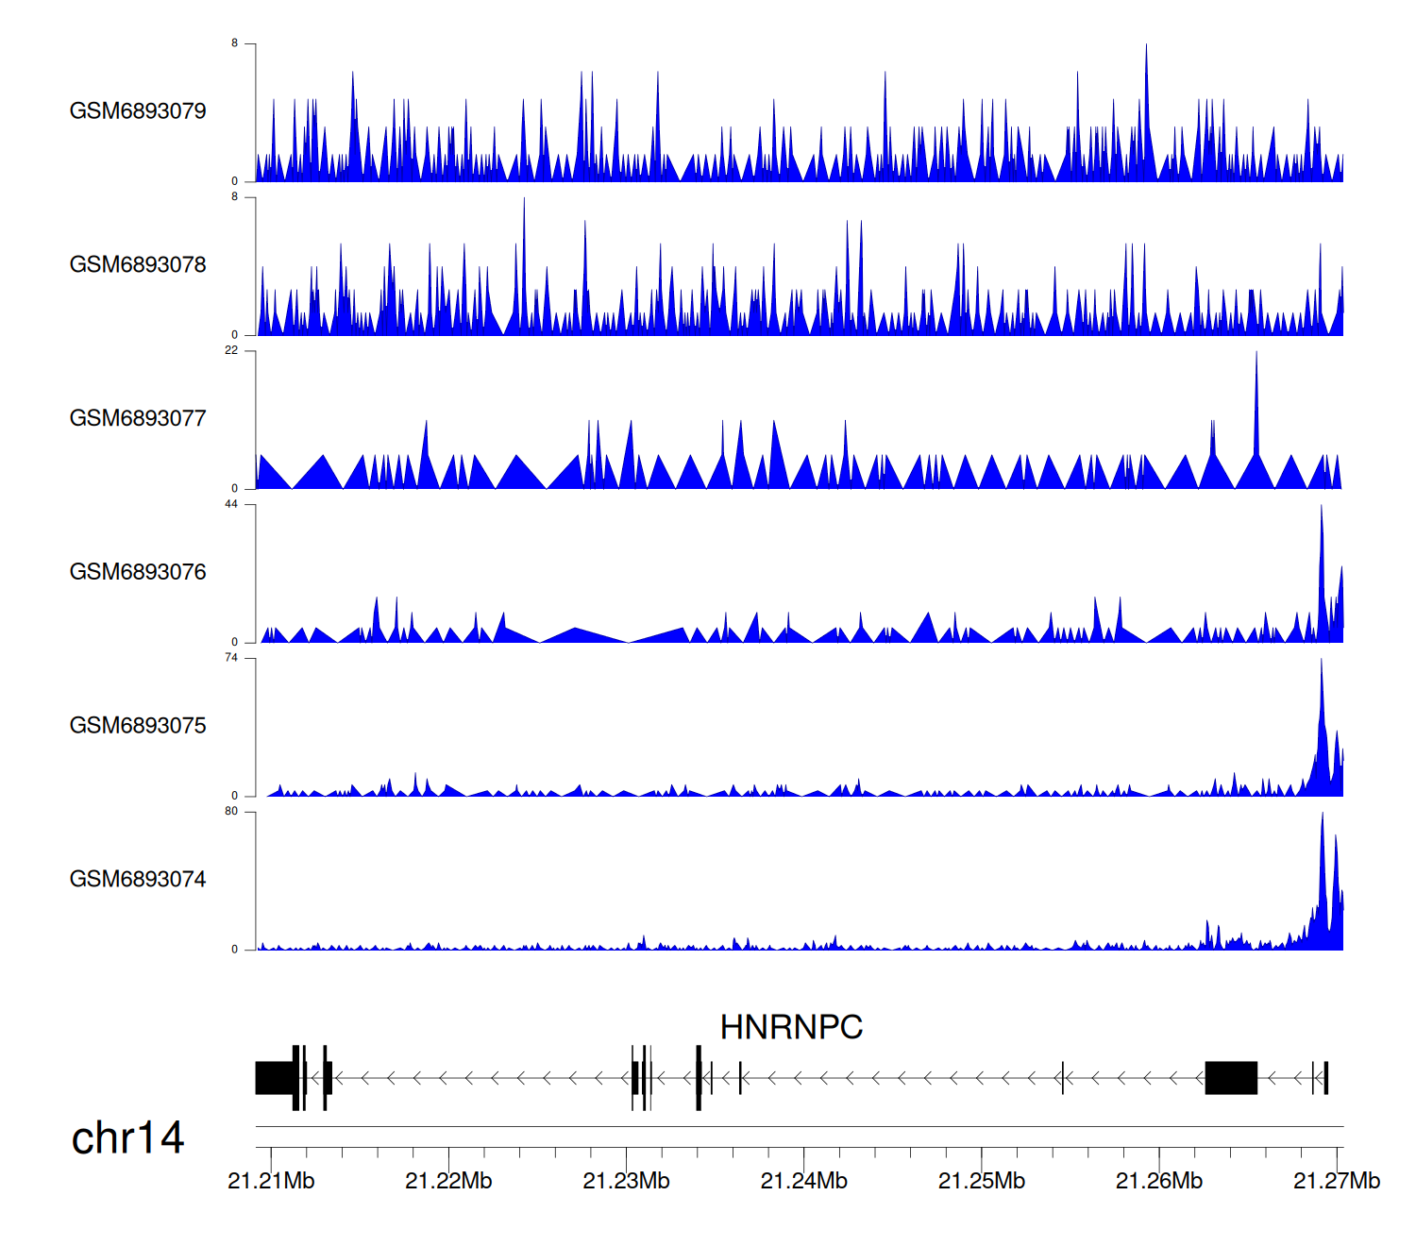1416x1246 pixels.
Task: Click the 21.21Mb axis position label
Action: 271,1181
